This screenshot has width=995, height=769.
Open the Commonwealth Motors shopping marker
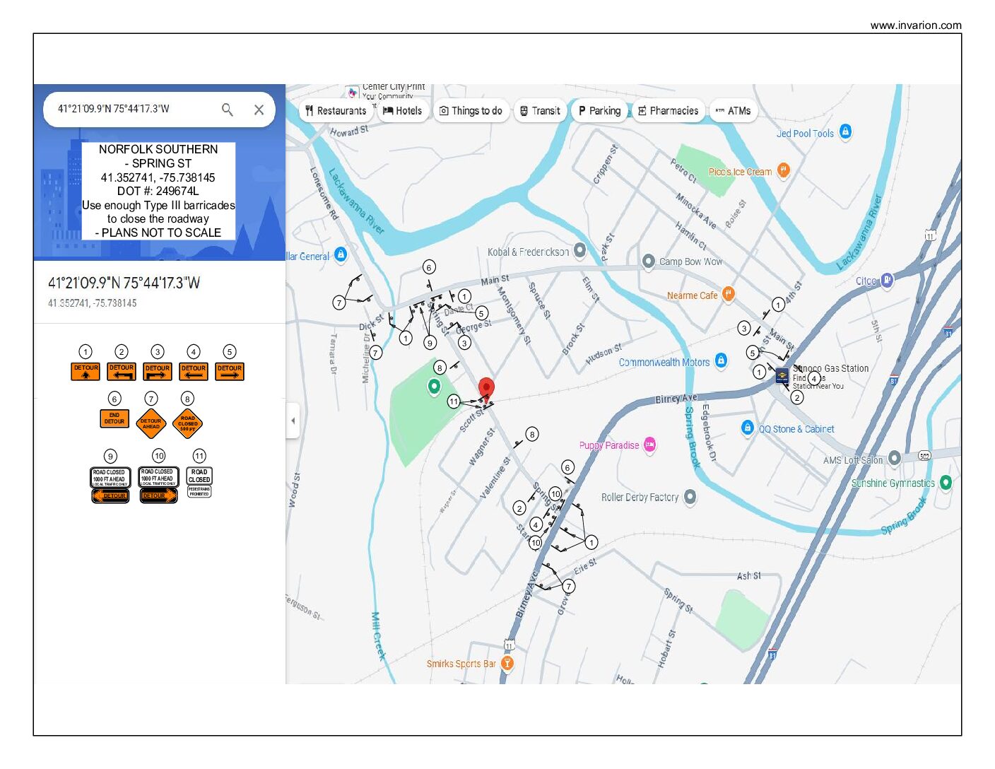point(721,360)
